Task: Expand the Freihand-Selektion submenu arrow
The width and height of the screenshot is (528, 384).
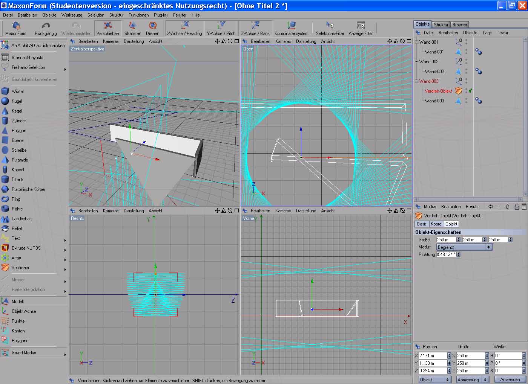Action: pyautogui.click(x=65, y=69)
